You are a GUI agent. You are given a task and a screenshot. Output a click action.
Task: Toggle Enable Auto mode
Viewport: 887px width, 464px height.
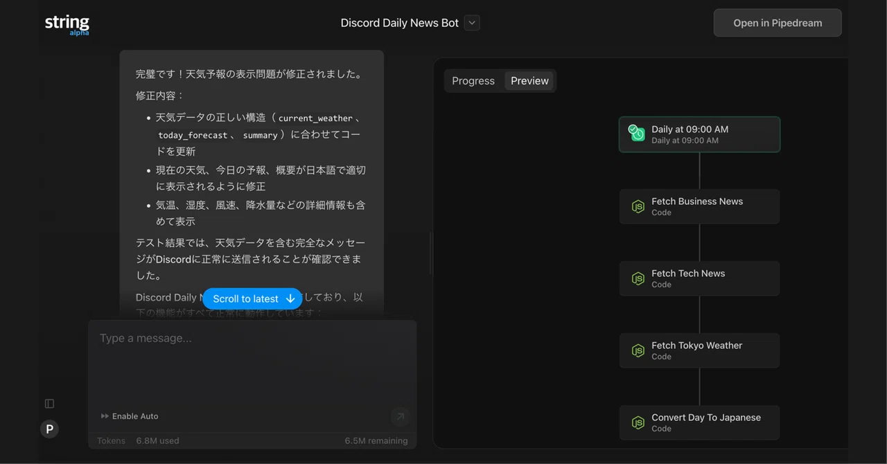pyautogui.click(x=130, y=416)
